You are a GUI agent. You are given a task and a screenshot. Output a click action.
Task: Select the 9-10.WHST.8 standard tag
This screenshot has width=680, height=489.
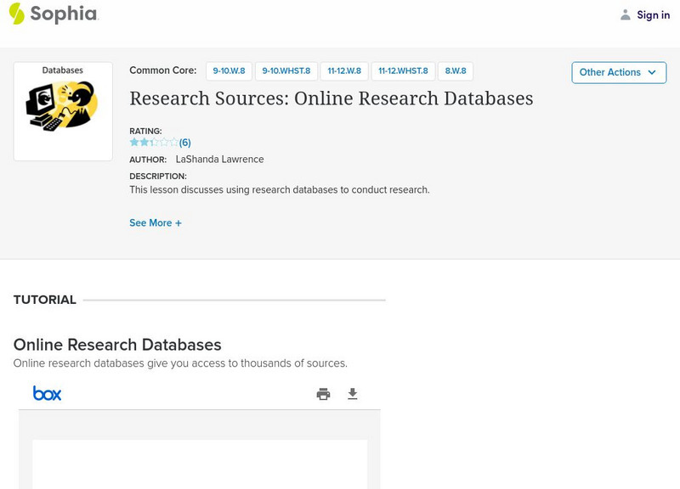[286, 71]
